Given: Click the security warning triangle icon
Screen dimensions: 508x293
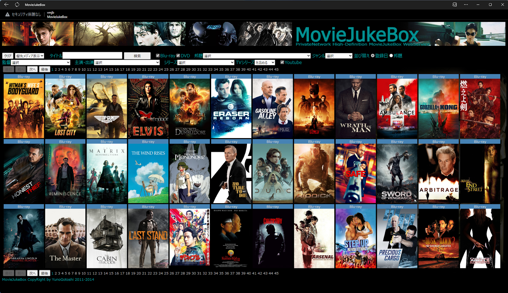Looking at the screenshot, I should (x=7, y=14).
